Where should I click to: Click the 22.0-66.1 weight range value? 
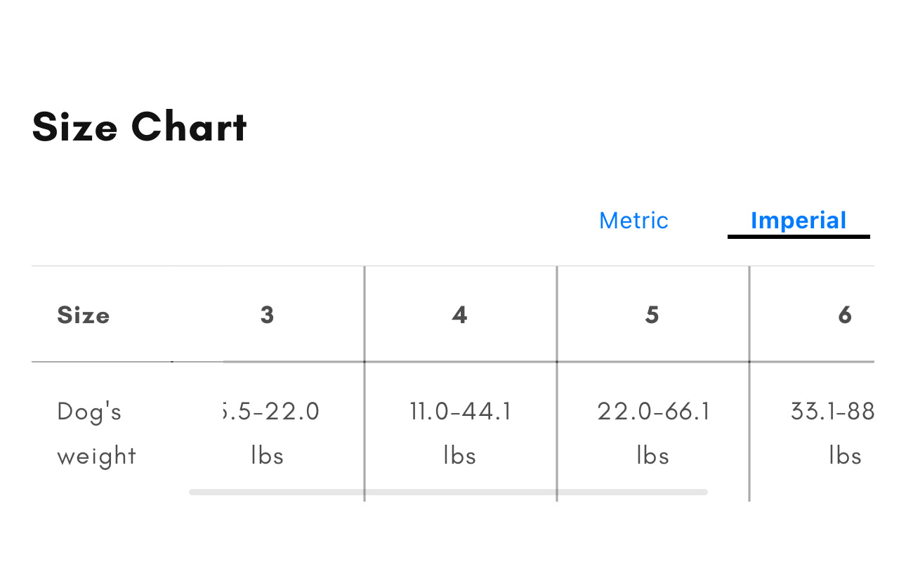point(653,411)
